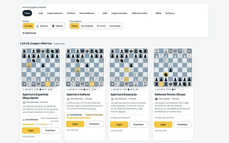
Task: Click the black c6 knight on Escocesa board
Action: point(122,61)
